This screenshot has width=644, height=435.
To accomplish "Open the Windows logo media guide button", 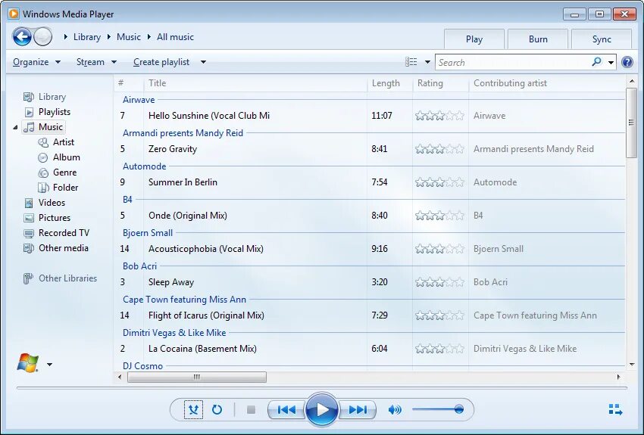I will pyautogui.click(x=28, y=363).
